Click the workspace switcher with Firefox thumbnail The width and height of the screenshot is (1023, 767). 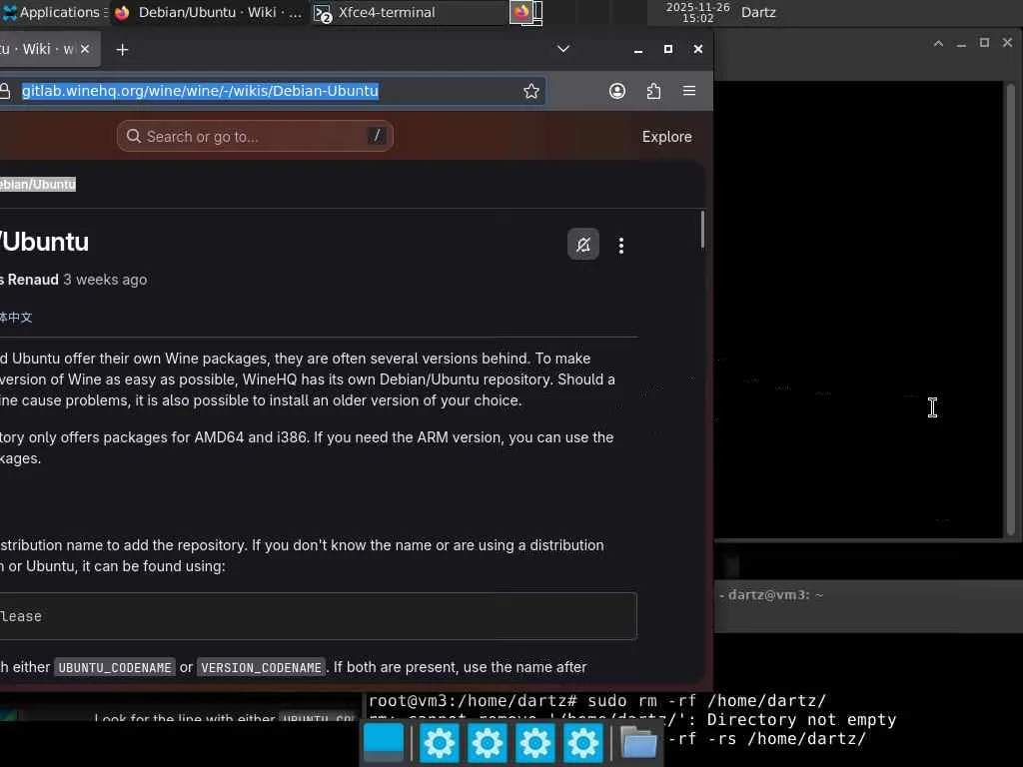526,12
